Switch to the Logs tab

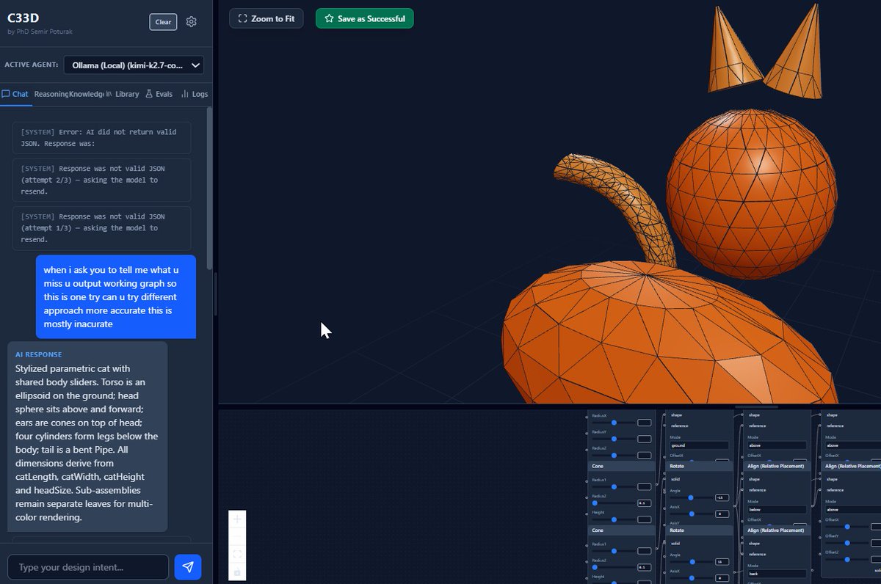(x=195, y=94)
